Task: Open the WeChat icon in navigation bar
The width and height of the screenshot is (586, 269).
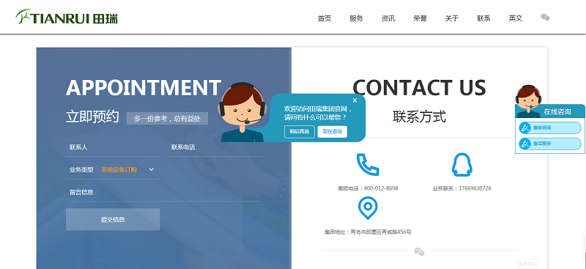Action: [x=545, y=17]
